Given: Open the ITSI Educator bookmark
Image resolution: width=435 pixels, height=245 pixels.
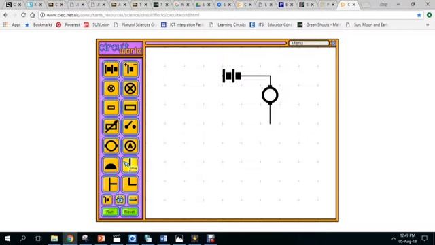Looking at the screenshot, I should pos(271,24).
